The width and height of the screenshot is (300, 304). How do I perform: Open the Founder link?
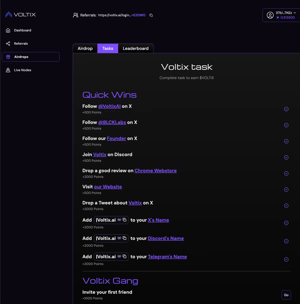(x=116, y=138)
